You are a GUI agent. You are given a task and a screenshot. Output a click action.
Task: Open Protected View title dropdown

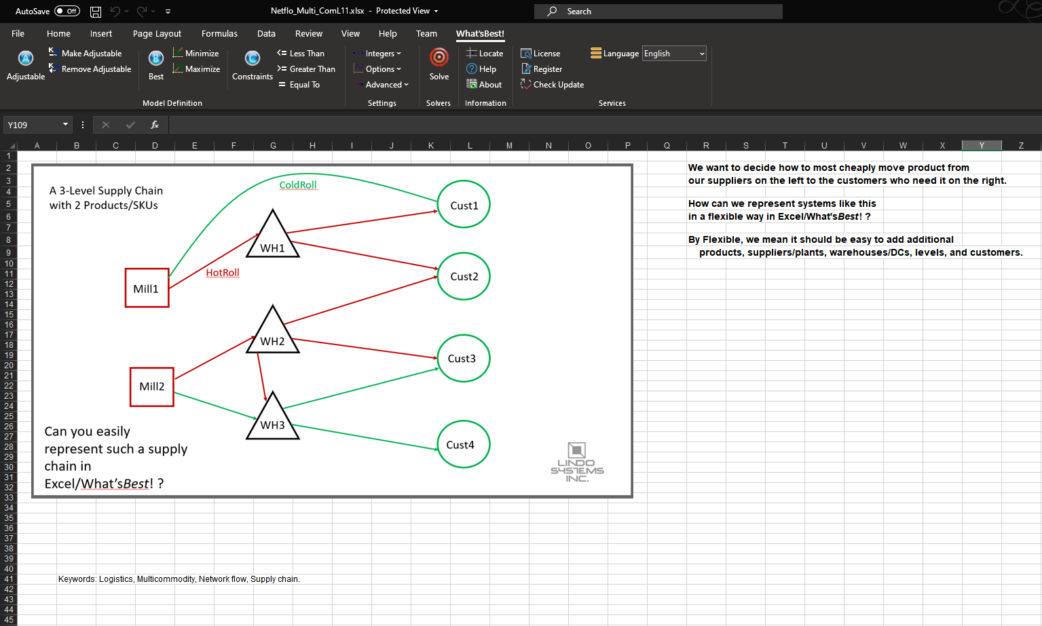(x=436, y=12)
